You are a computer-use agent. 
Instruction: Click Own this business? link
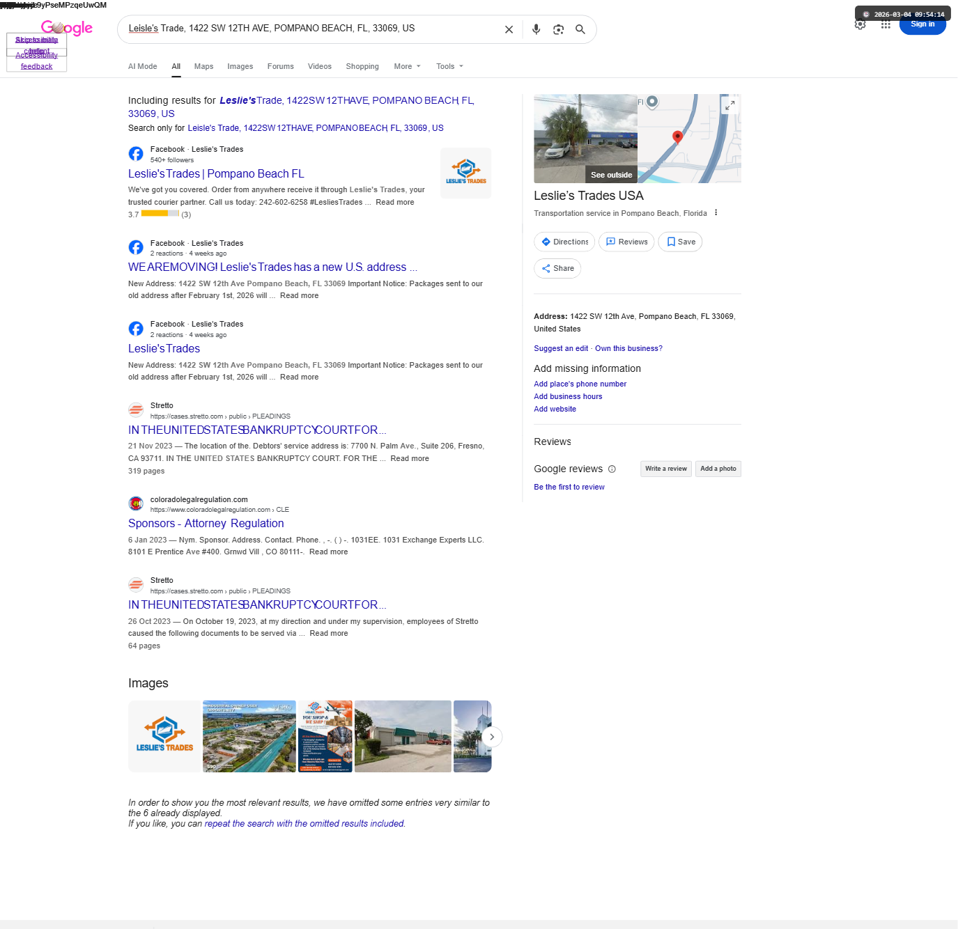[x=628, y=348]
